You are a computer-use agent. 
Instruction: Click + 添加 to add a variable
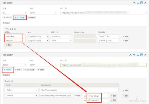coord(8,45)
